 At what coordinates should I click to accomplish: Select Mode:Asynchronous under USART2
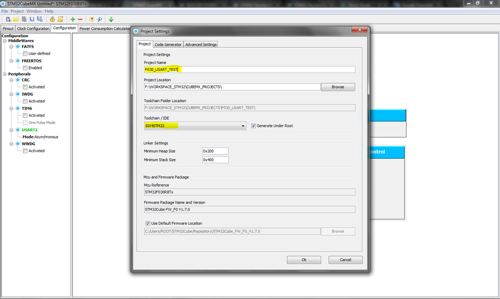pos(40,137)
